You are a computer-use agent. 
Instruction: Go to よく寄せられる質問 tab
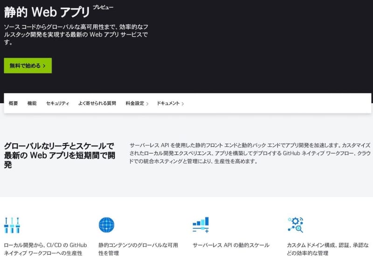[x=97, y=103]
